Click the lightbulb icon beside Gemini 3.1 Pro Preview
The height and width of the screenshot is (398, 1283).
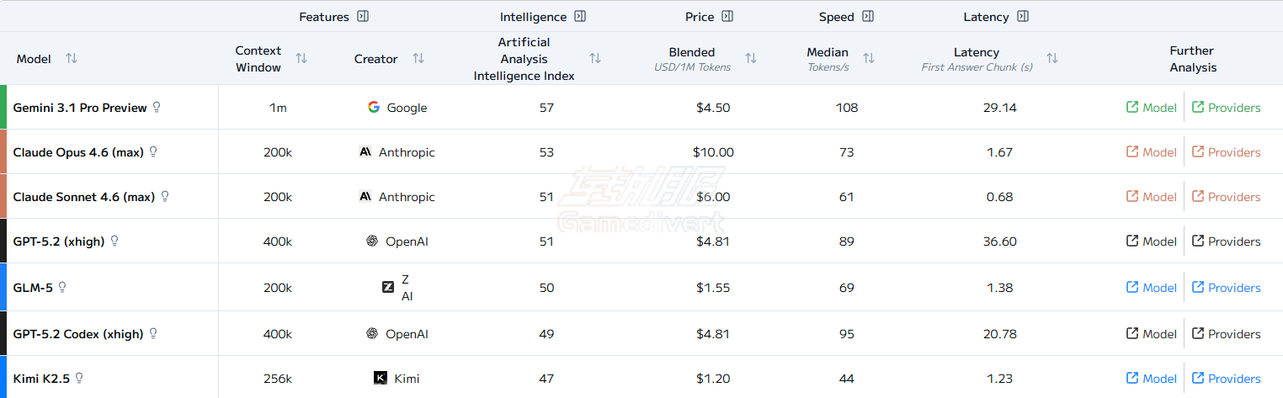click(157, 108)
